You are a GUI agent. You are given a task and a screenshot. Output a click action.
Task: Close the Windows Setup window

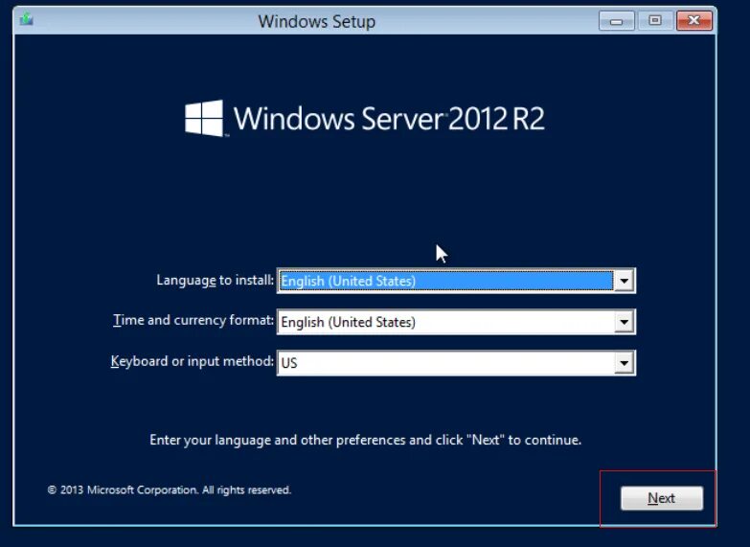point(694,21)
